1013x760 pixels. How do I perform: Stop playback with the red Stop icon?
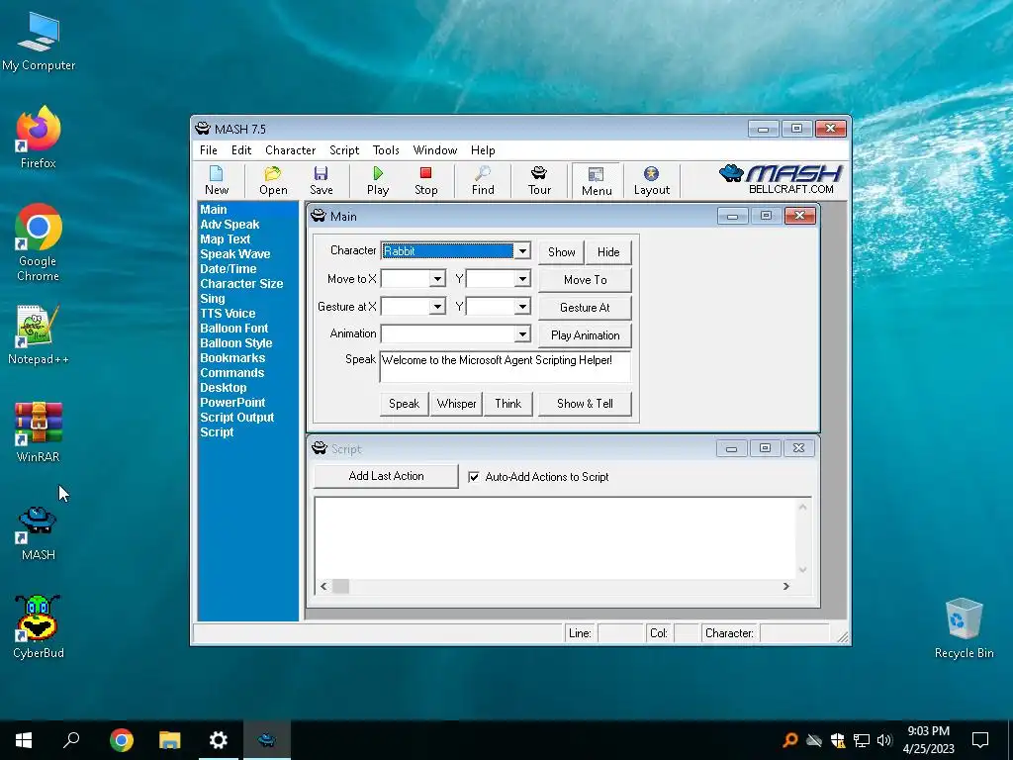click(425, 180)
